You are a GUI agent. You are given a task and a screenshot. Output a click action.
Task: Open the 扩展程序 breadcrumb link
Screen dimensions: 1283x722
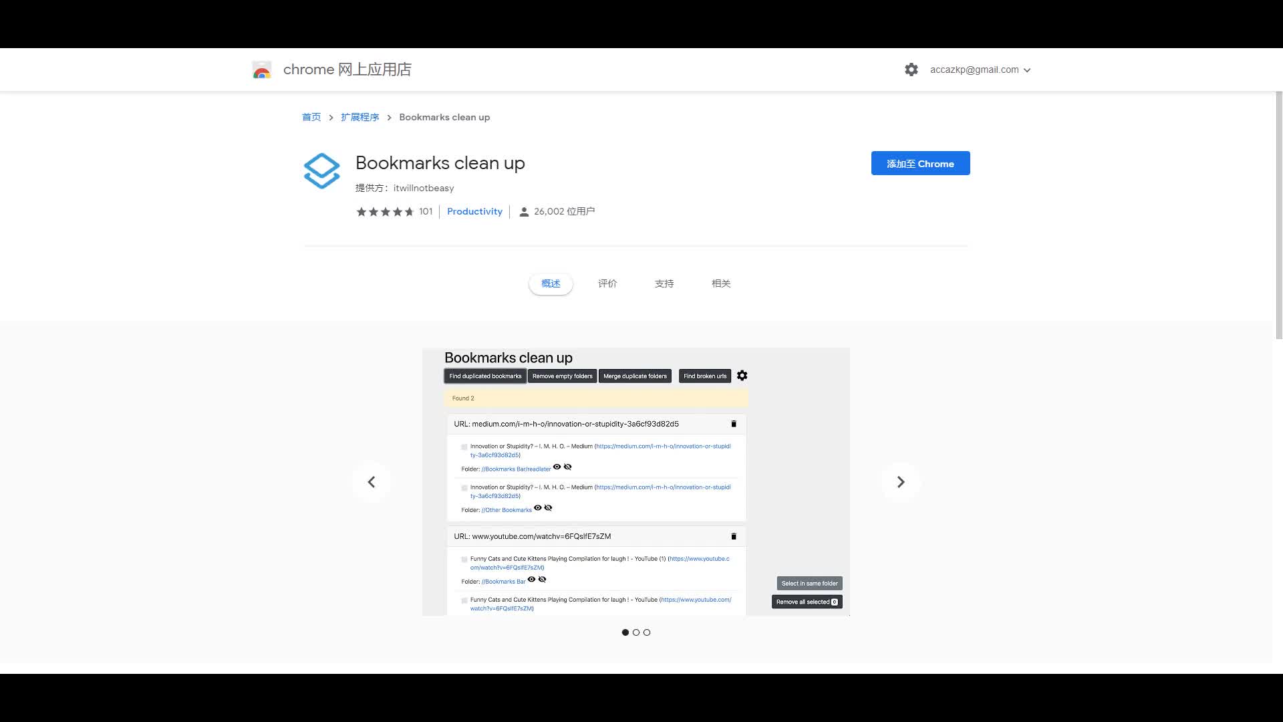click(x=360, y=117)
